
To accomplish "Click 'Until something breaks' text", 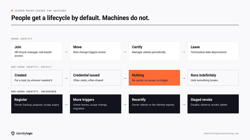I will (x=204, y=80).
